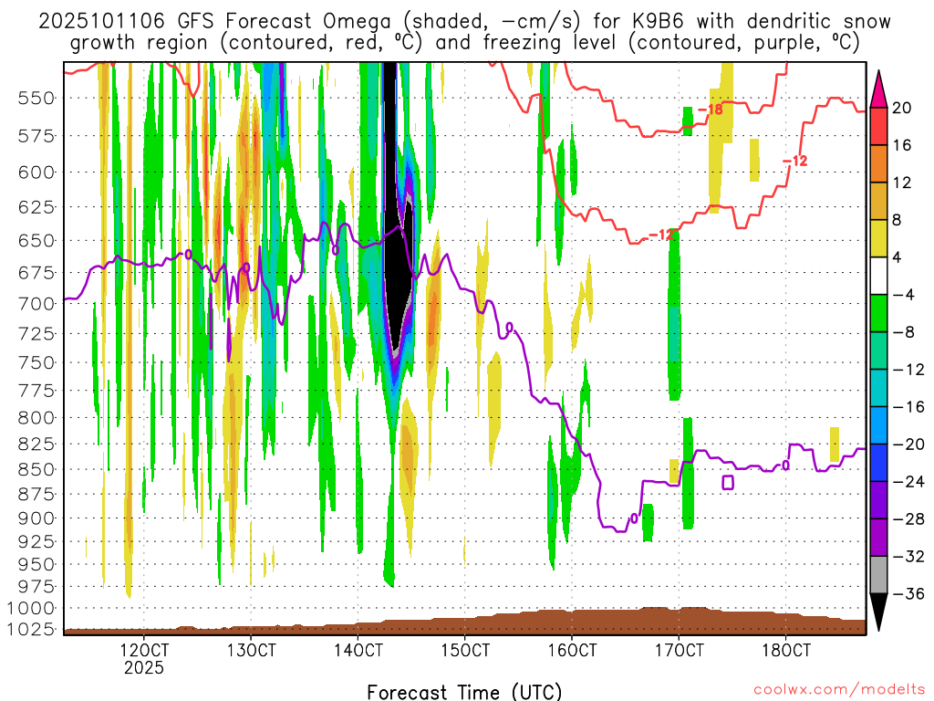Image resolution: width=934 pixels, height=701 pixels.
Task: Click the 875 pressure level label
Action: 36,494
